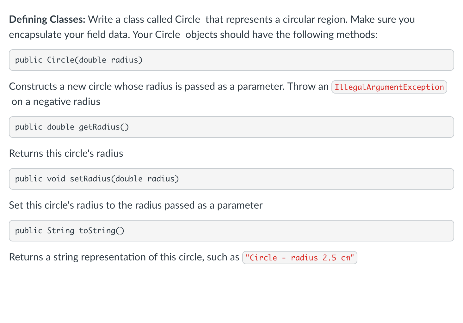The width and height of the screenshot is (463, 323).
Task: Click the text 'Returns this circle's radius'
Action: tap(66, 153)
